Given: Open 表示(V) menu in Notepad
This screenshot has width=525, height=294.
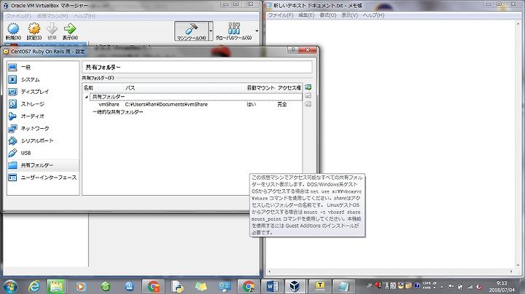Looking at the screenshot, I should coord(349,15).
